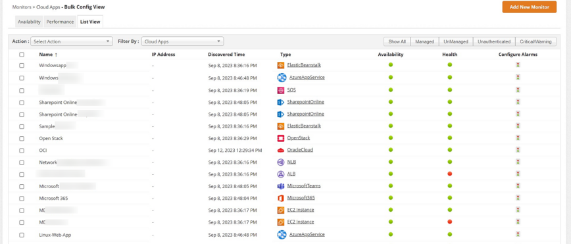The image size is (571, 244).
Task: Click the Critical/Warning filter button
Action: pyautogui.click(x=536, y=42)
